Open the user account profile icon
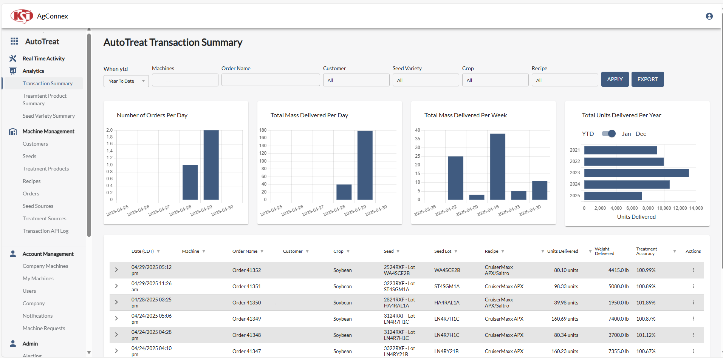This screenshot has width=723, height=358. coord(709,16)
